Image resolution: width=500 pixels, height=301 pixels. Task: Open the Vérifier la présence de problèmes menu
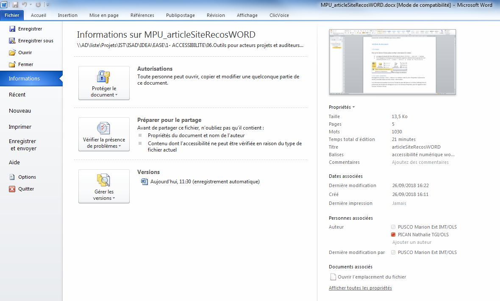(x=104, y=134)
